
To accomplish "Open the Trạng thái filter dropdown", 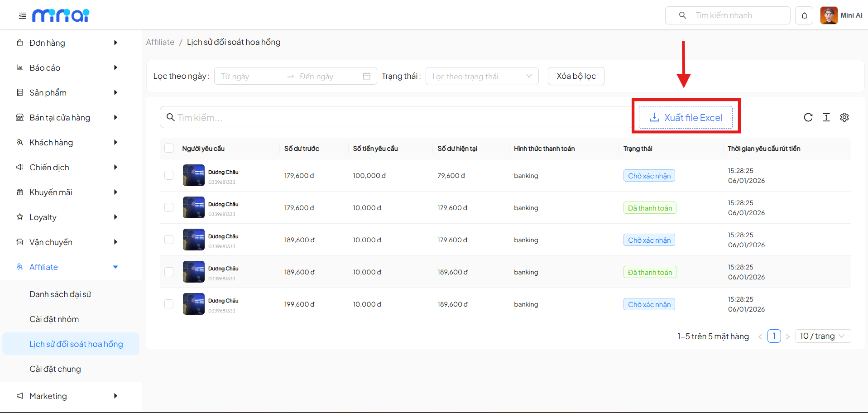I will click(481, 76).
